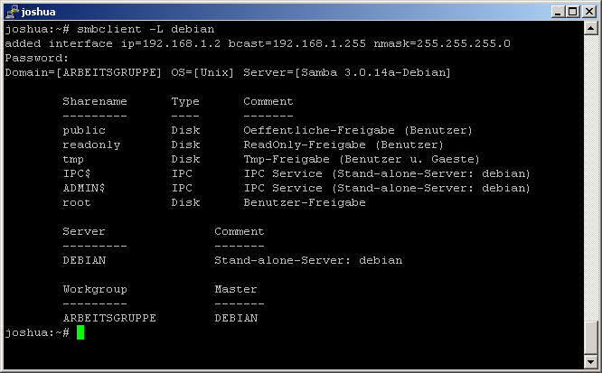Click the vertical scrollbar track
This screenshot has height=373, width=602.
pyautogui.click(x=590, y=181)
